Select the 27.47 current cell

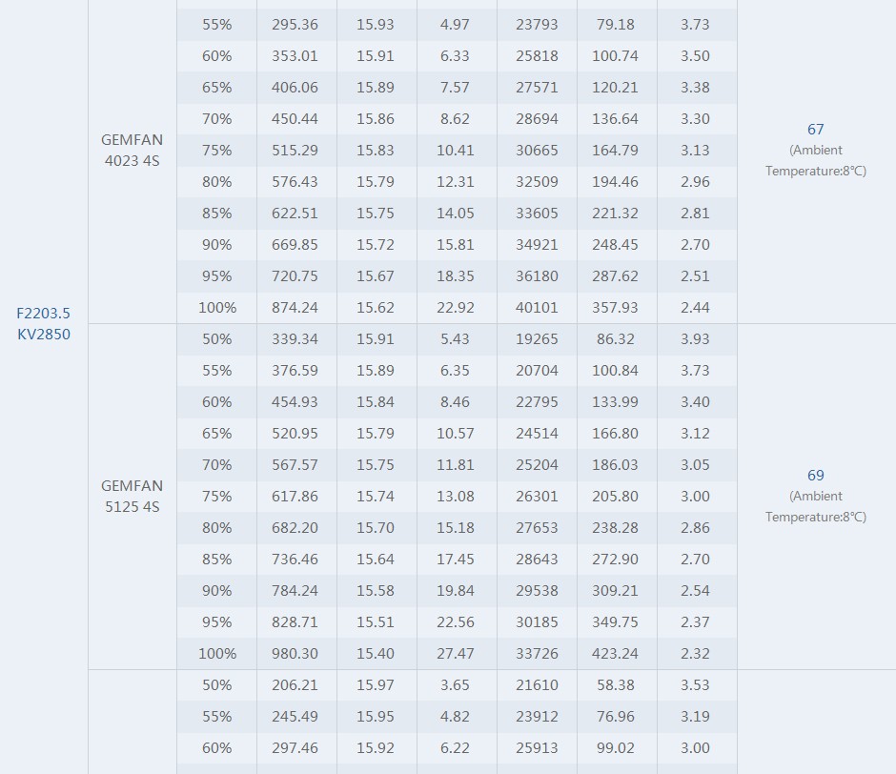point(455,654)
